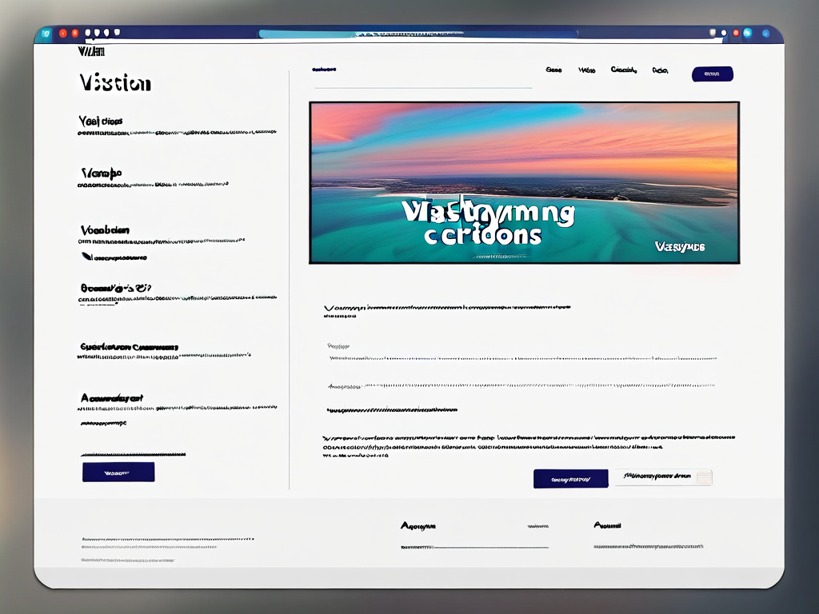Screen dimensions: 819x614
Task: Click the "Vision" title in the left sidebar
Action: pos(114,83)
